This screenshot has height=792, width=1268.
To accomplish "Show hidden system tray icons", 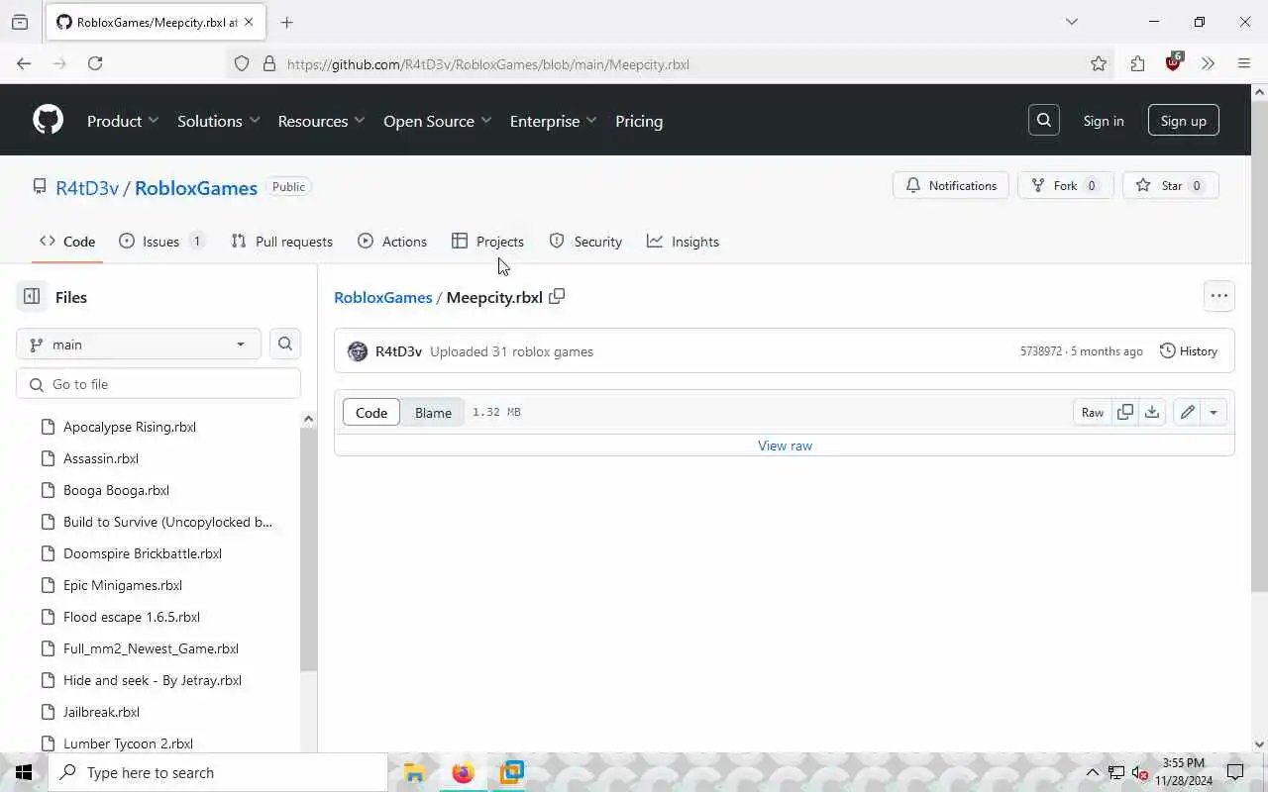I will pyautogui.click(x=1093, y=772).
